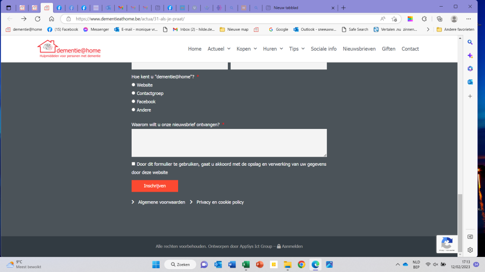Viewport: 485px width, 272px height.
Task: Add this page to favorites star icon
Action: 394,19
